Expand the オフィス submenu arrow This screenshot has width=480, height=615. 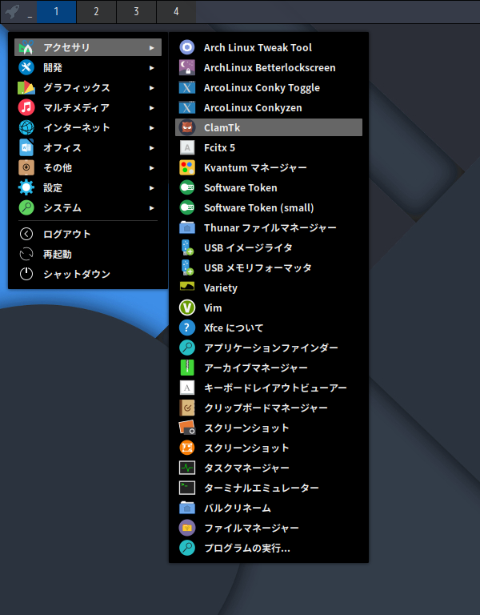coord(152,148)
